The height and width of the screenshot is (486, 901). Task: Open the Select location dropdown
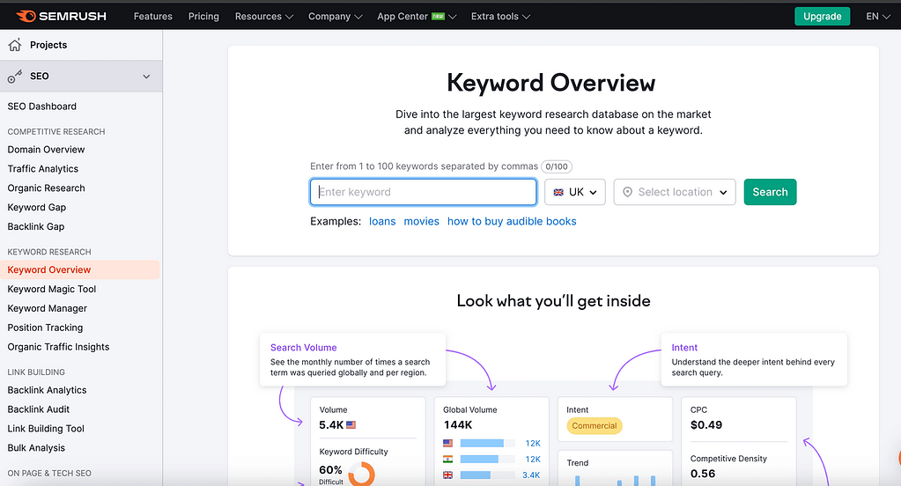675,192
